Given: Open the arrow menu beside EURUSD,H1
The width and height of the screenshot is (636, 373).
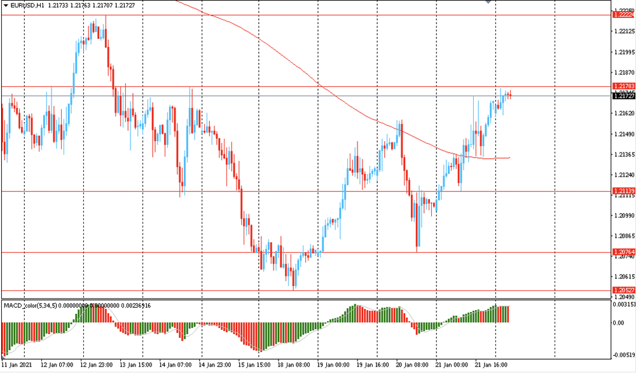Looking at the screenshot, I should point(6,6).
